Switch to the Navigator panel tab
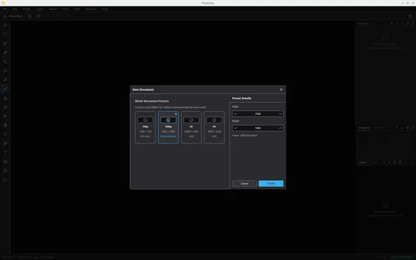416x260 pixels. tap(365, 128)
